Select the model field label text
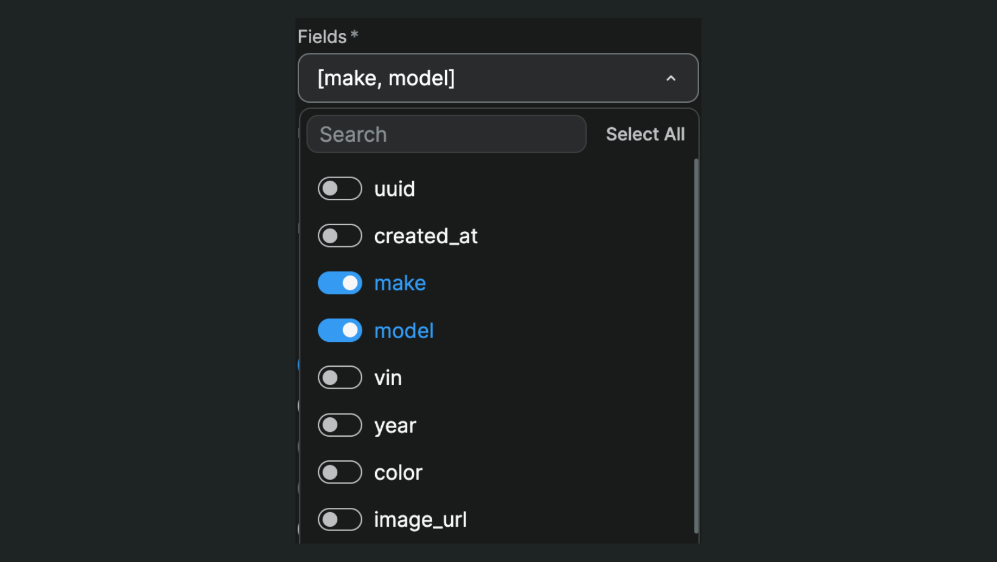 tap(403, 330)
